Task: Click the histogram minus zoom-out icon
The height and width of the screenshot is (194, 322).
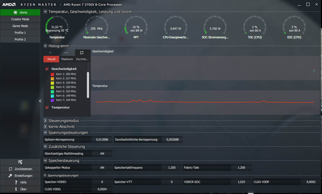Action: pos(66,53)
